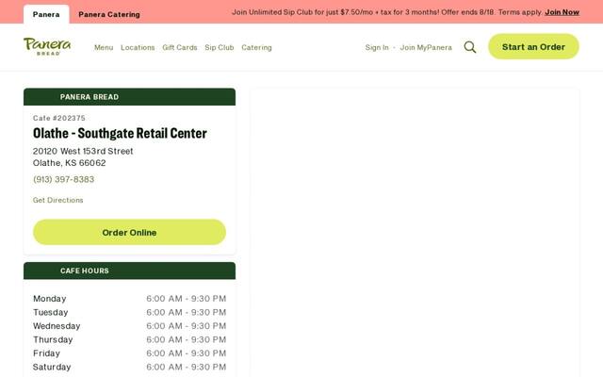Click the Friday 6:00 AM - 9:30 PM time
603x377 pixels.
(x=187, y=353)
